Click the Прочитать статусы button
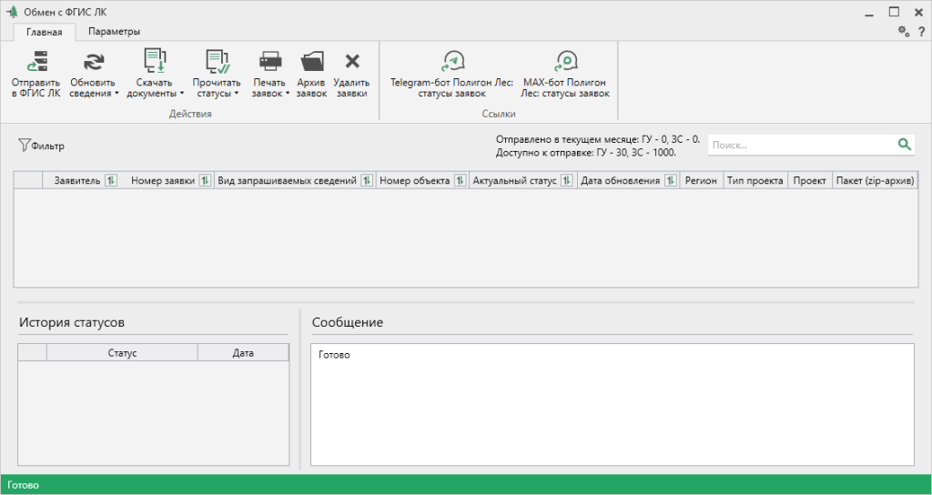Image resolution: width=932 pixels, height=495 pixels. 217,75
